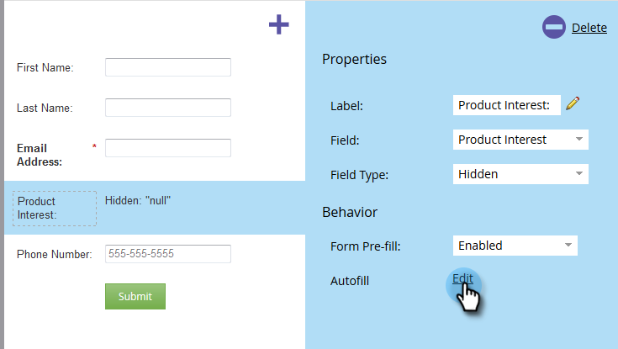The width and height of the screenshot is (618, 349).
Task: Click the pencil icon beside Label
Action: pos(573,103)
